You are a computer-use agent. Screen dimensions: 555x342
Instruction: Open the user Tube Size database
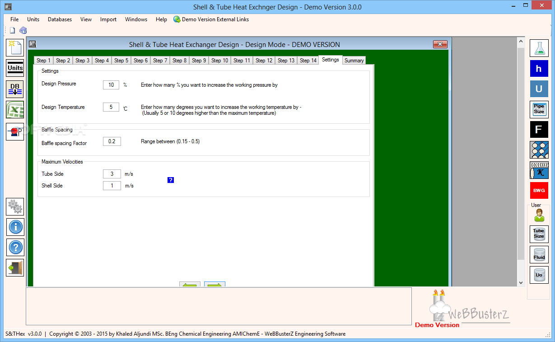pos(539,234)
